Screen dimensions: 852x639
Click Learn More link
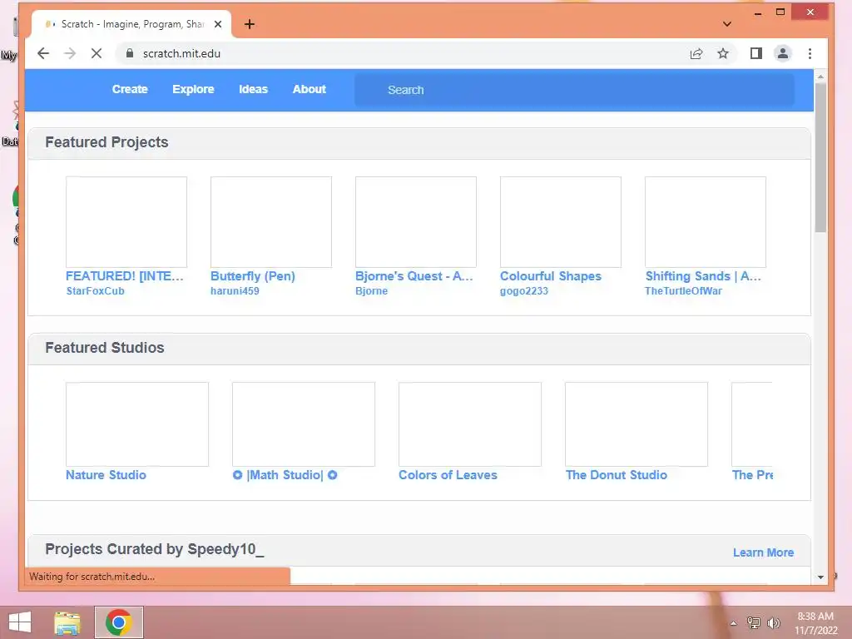[763, 552]
